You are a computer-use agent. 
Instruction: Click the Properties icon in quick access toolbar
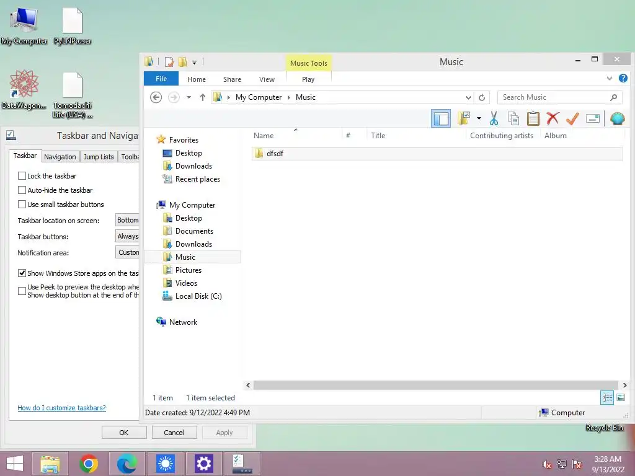click(169, 62)
